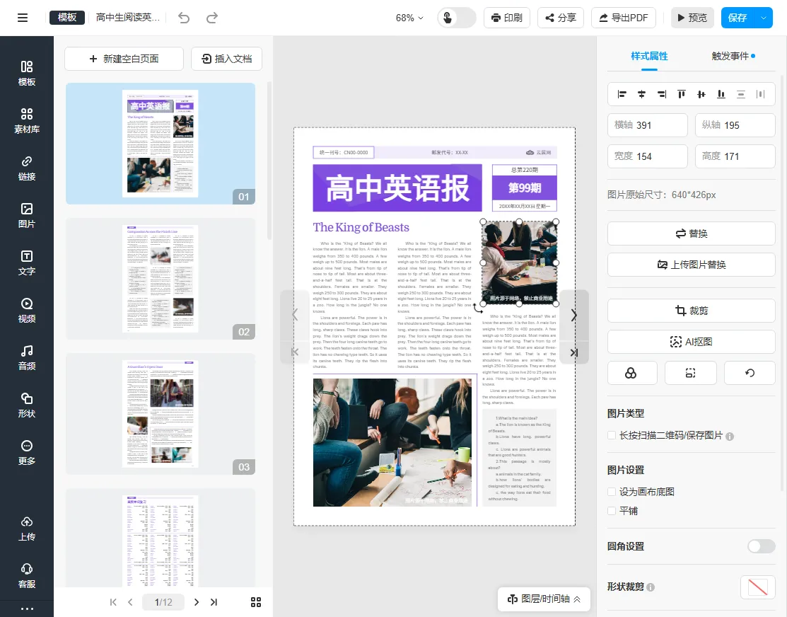Select the 链接 link tool
The image size is (787, 617).
(x=27, y=168)
